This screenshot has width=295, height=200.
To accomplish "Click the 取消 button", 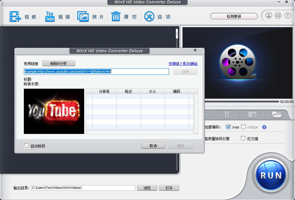I will point(153,146).
